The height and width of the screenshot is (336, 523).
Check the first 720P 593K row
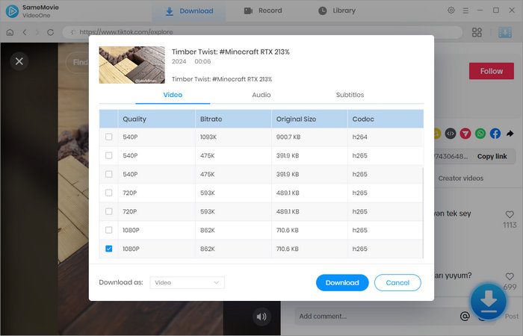109,193
